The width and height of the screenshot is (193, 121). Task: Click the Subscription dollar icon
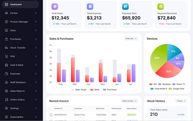click(7, 117)
